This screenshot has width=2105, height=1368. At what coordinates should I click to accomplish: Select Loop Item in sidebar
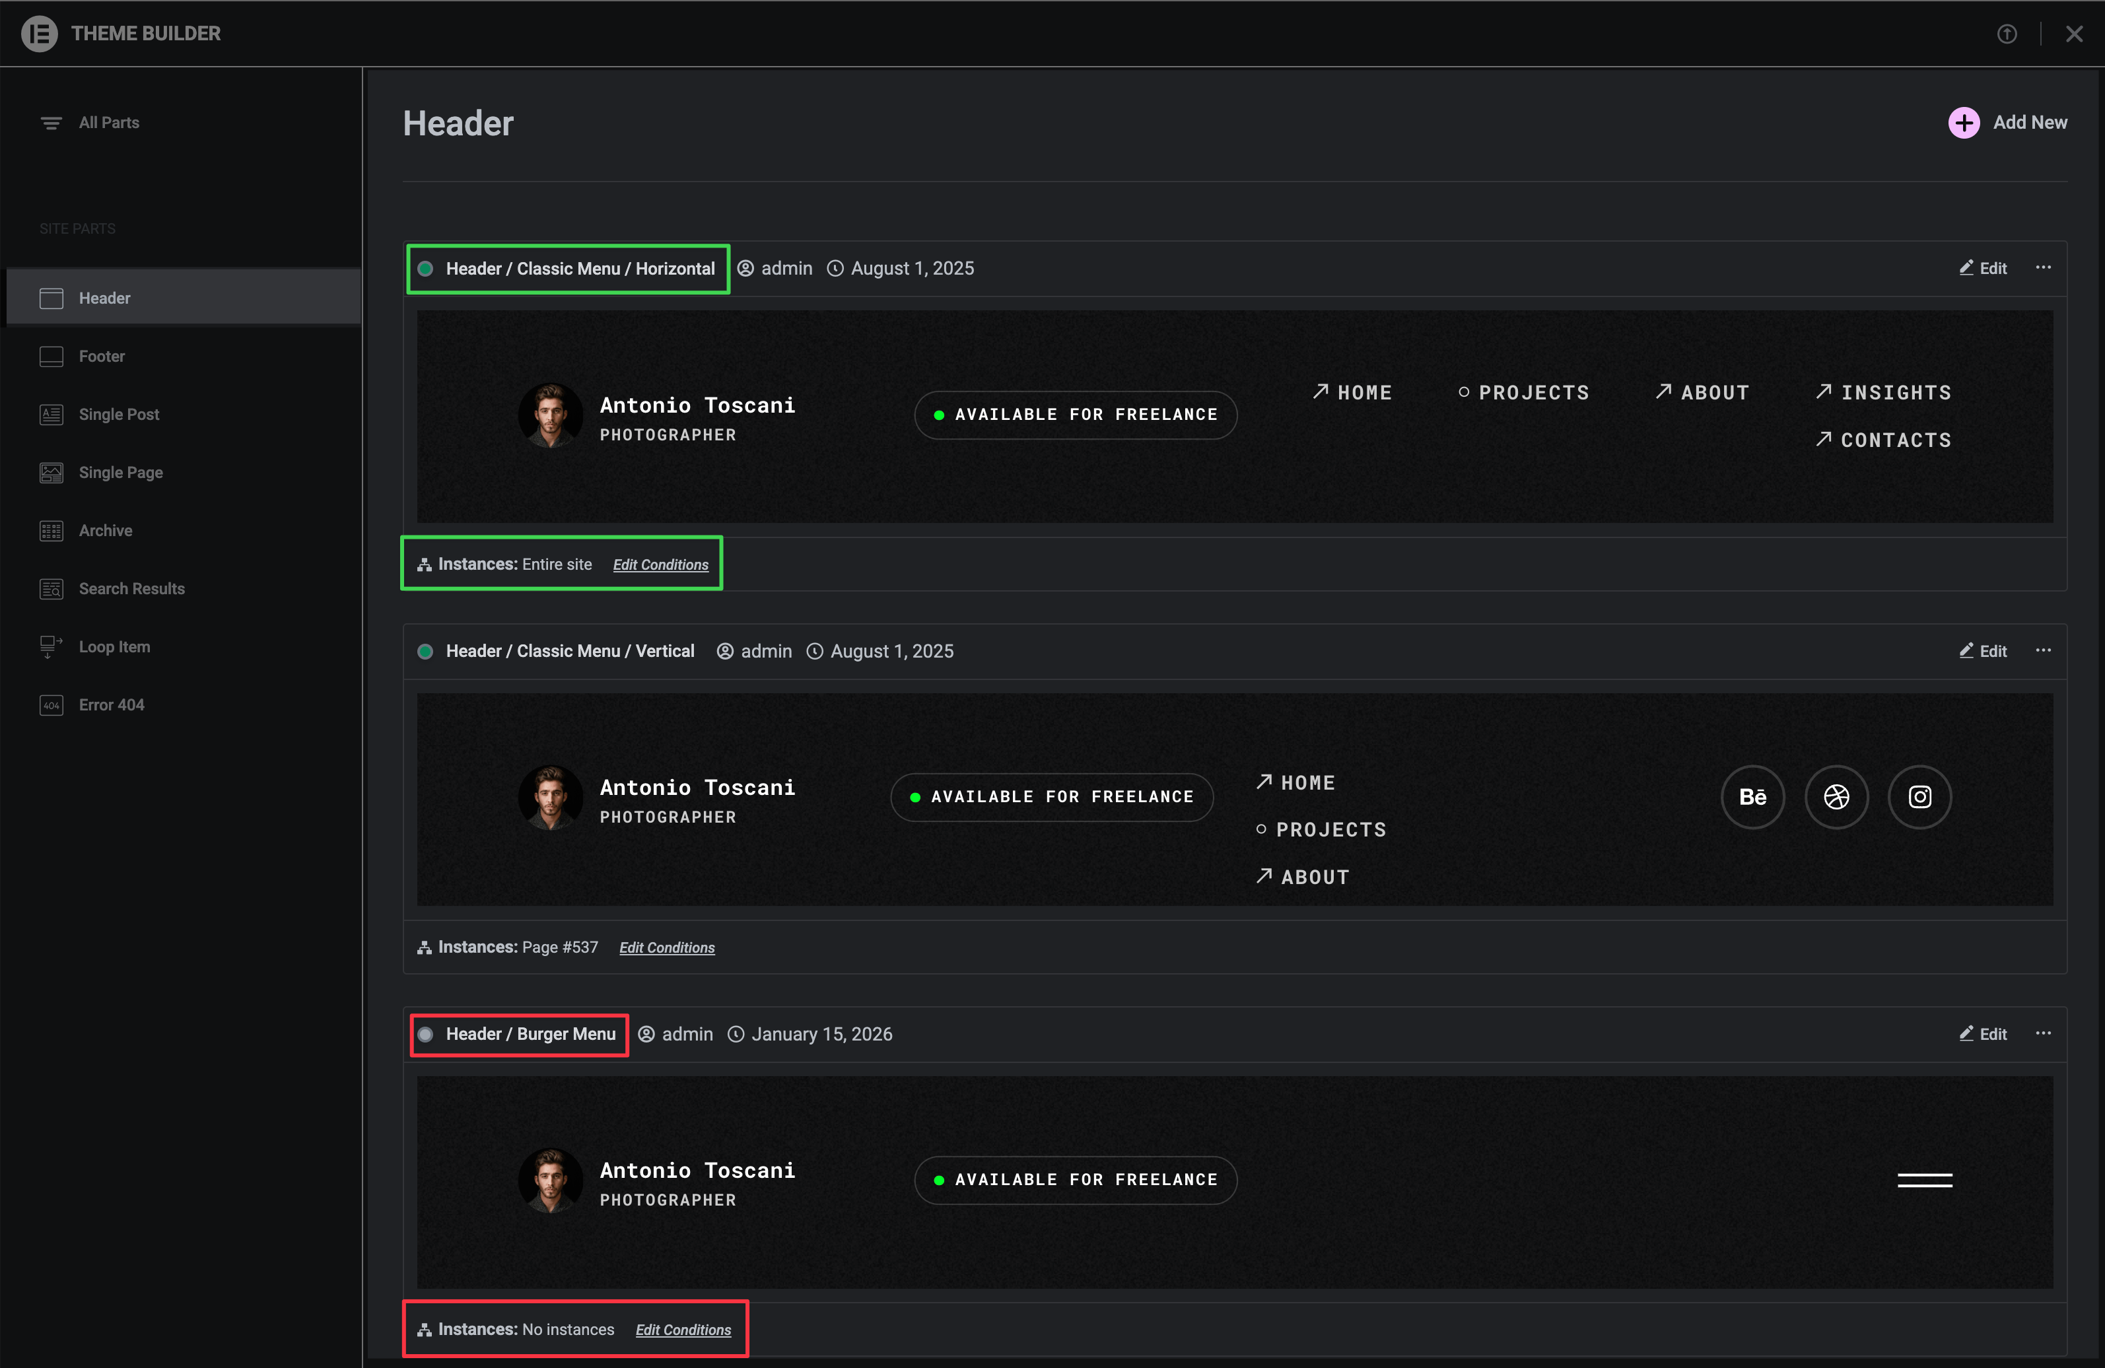click(114, 646)
